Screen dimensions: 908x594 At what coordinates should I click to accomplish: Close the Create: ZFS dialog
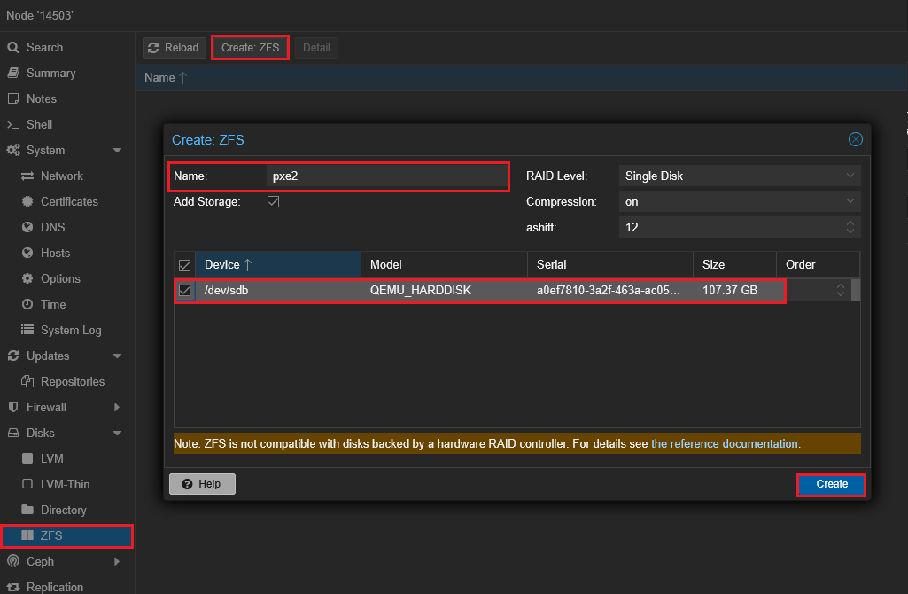855,139
